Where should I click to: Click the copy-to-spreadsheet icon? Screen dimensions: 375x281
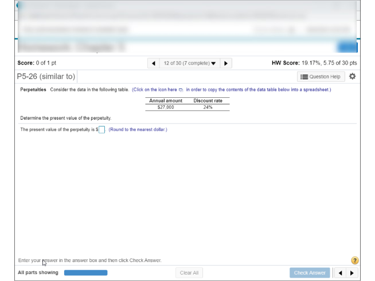(x=181, y=90)
